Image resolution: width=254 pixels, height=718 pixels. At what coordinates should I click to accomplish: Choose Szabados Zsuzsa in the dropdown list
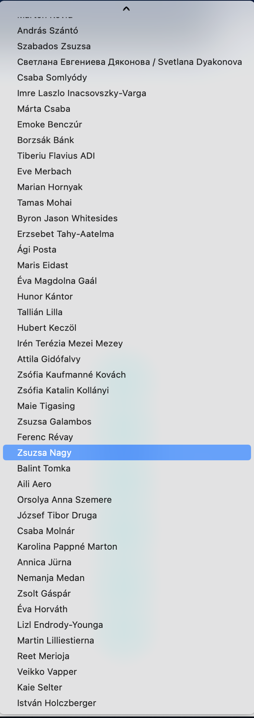click(54, 46)
